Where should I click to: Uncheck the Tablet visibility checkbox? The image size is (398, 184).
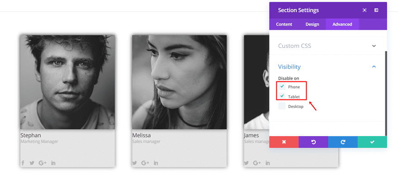[x=282, y=96]
